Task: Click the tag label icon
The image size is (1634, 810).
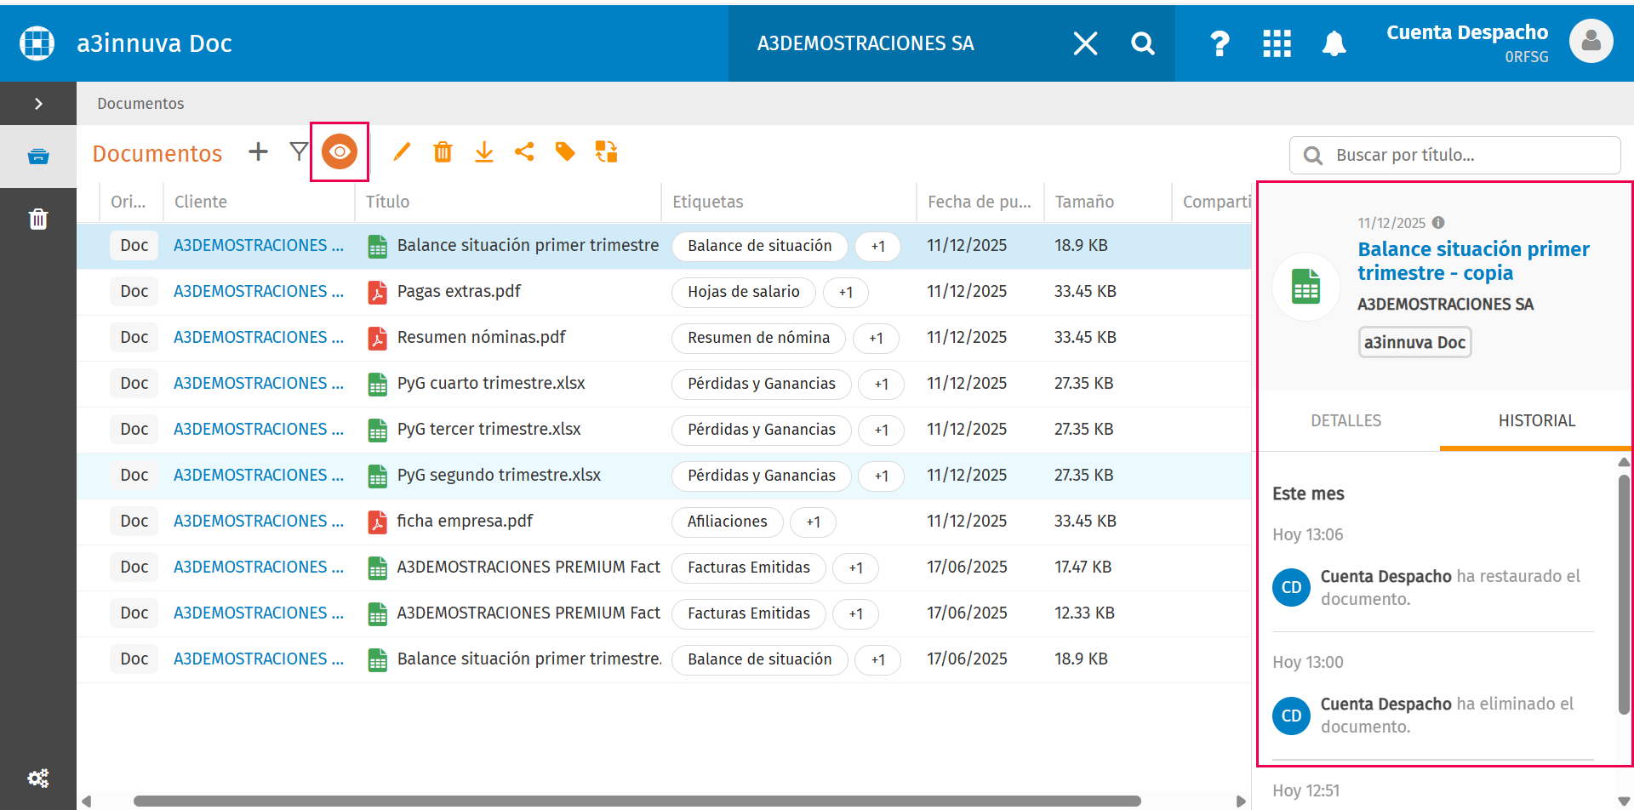Action: coord(565,152)
